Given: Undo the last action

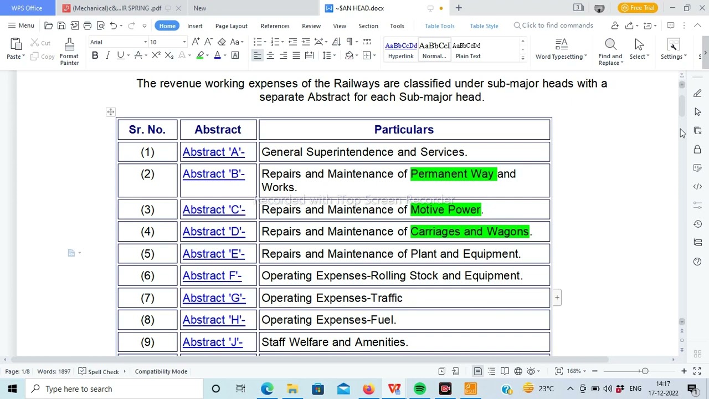Looking at the screenshot, I should pyautogui.click(x=113, y=25).
